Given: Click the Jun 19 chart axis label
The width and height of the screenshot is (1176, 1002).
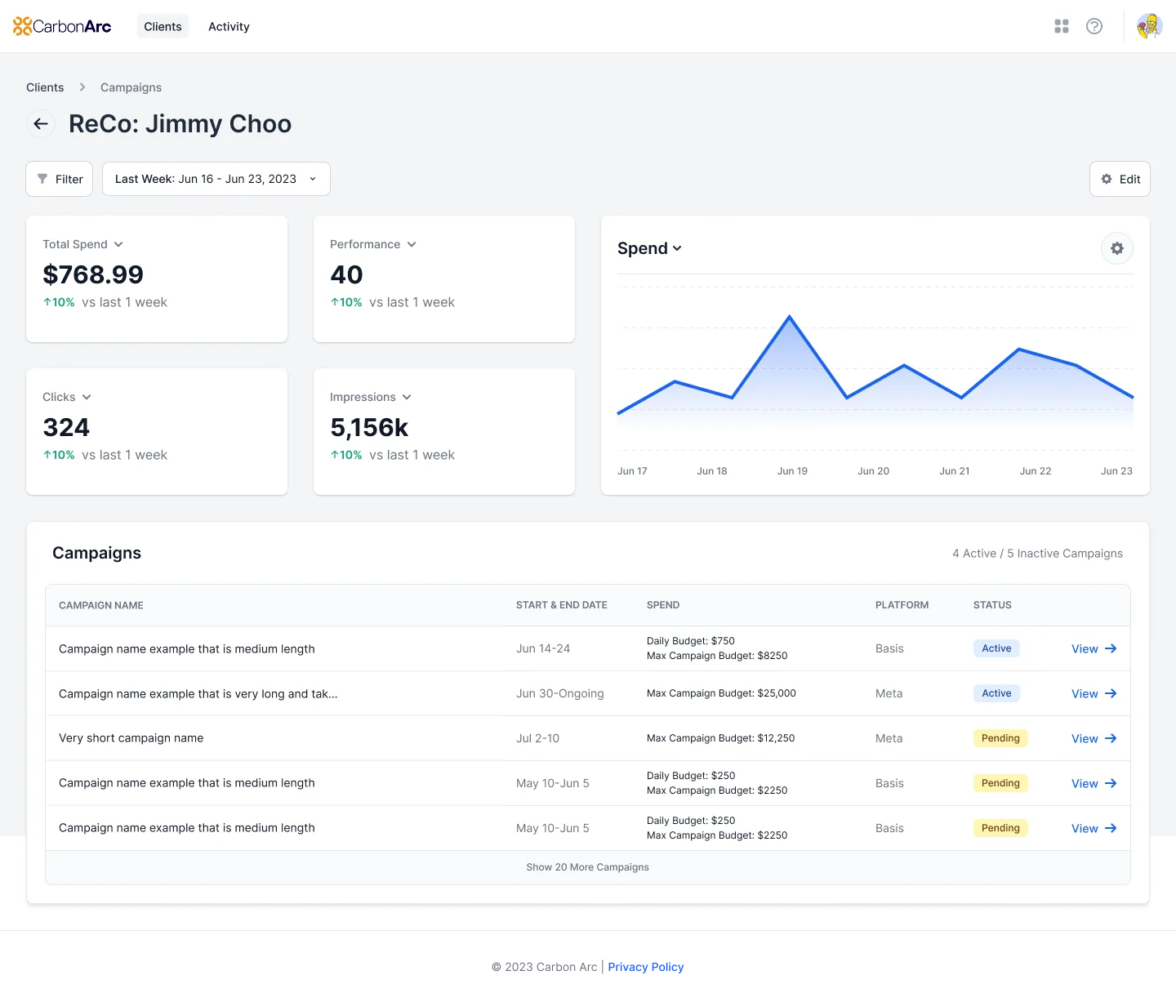Looking at the screenshot, I should pos(792,471).
